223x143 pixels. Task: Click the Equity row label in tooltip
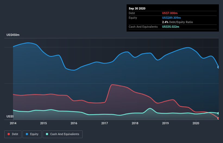(x=133, y=18)
